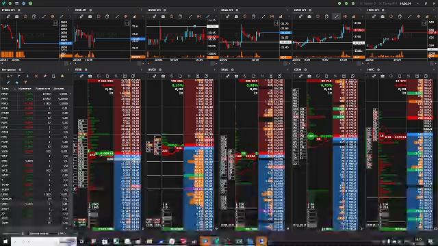This screenshot has width=438, height=246.
Task: Click the red clock icon in the leftmost chart toolbar
Action: (25, 16)
